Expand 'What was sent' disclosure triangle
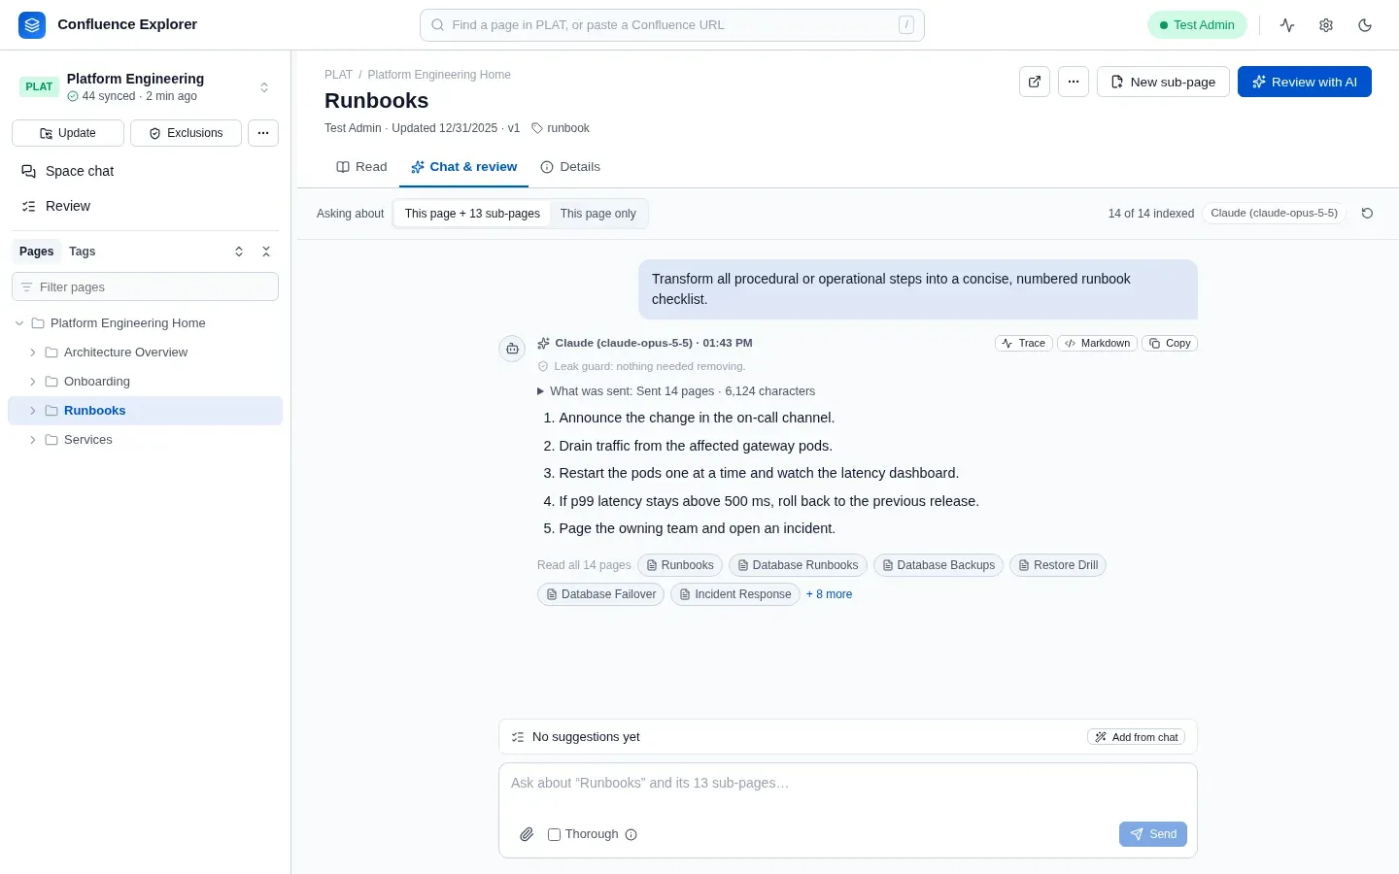Image resolution: width=1399 pixels, height=874 pixels. [541, 391]
